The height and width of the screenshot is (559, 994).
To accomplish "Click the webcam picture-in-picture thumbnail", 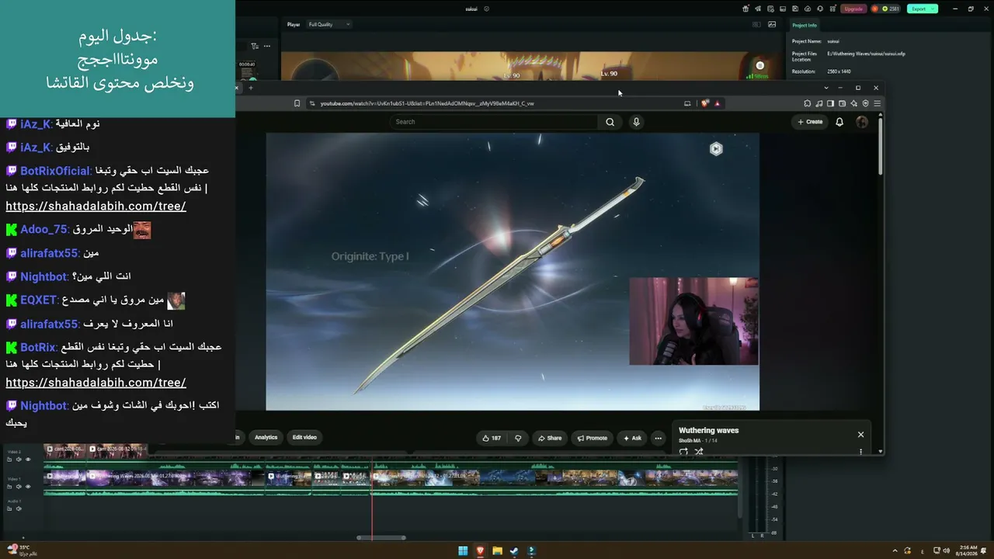I will pos(693,321).
